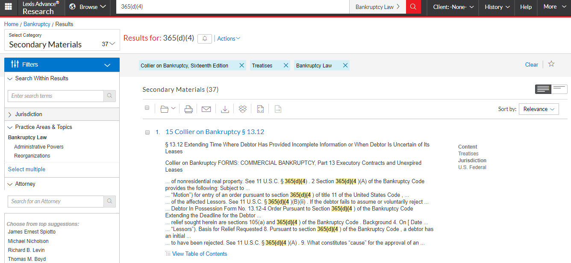This screenshot has height=263, width=571.
Task: Choose attorney Richard B. Levin
Action: [26, 250]
